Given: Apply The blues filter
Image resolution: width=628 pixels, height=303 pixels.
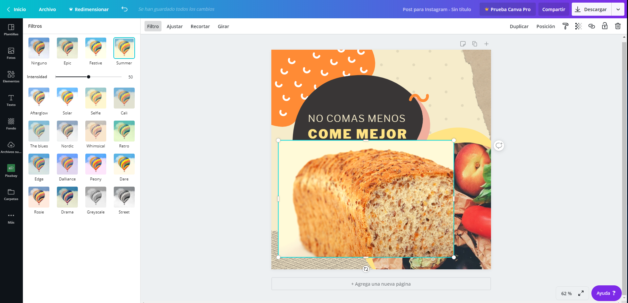Looking at the screenshot, I should tap(39, 131).
